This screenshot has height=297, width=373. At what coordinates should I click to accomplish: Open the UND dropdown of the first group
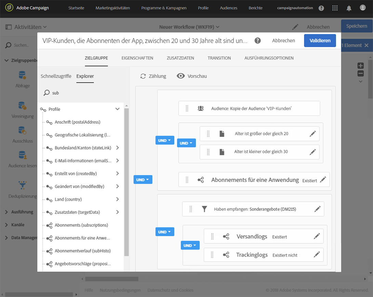click(164, 140)
